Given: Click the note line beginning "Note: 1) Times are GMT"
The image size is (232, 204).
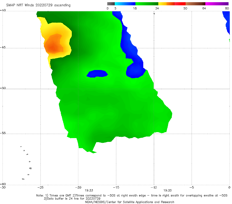Looking at the screenshot, I should pos(132,196).
